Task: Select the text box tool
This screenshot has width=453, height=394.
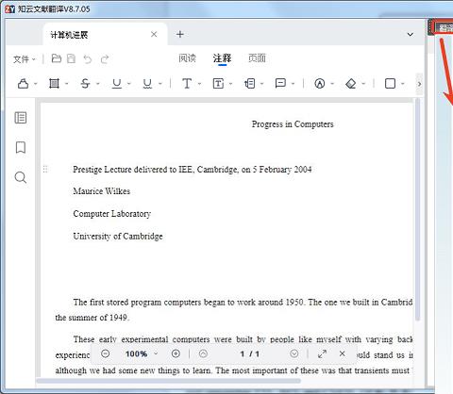Action: [218, 84]
